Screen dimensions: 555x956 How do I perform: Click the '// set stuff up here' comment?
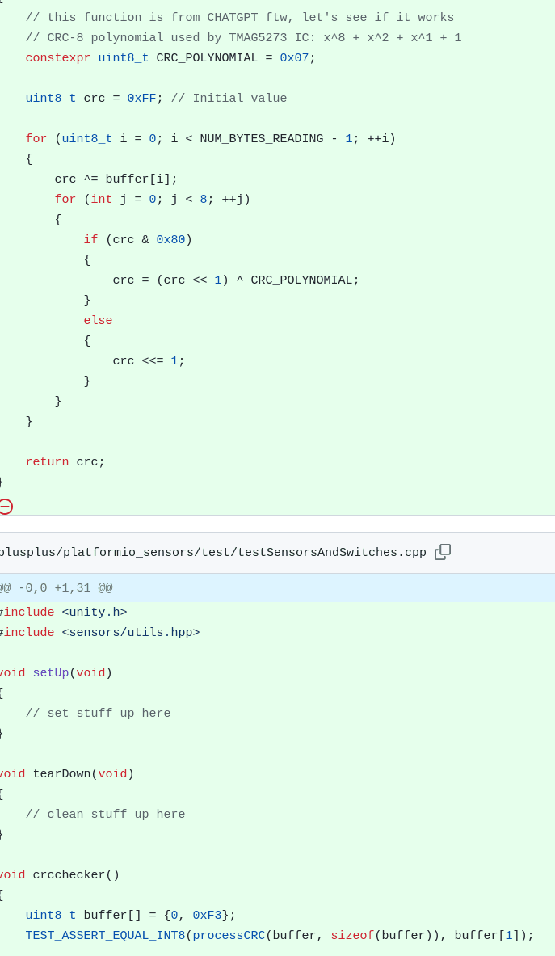point(98,714)
